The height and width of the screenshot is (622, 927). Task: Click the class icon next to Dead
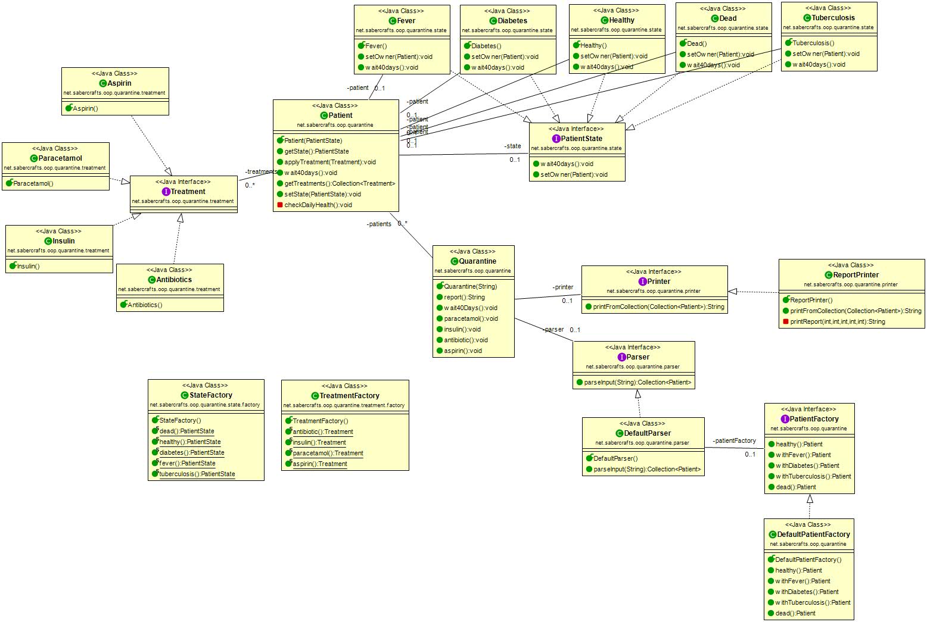click(714, 18)
